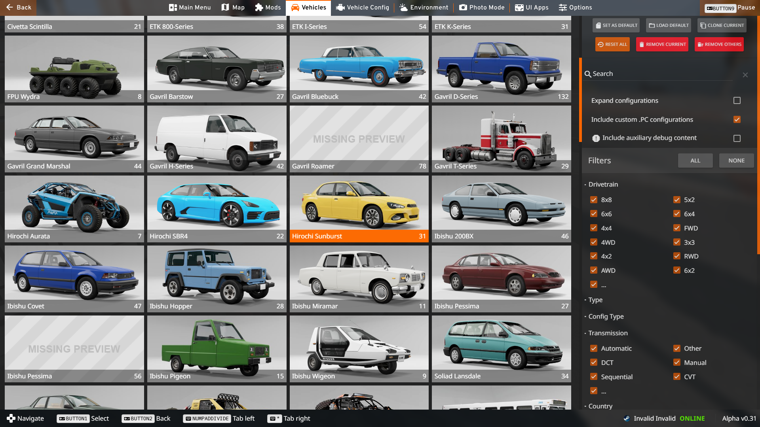The image size is (760, 427).
Task: Select NONE filters button
Action: pyautogui.click(x=737, y=161)
